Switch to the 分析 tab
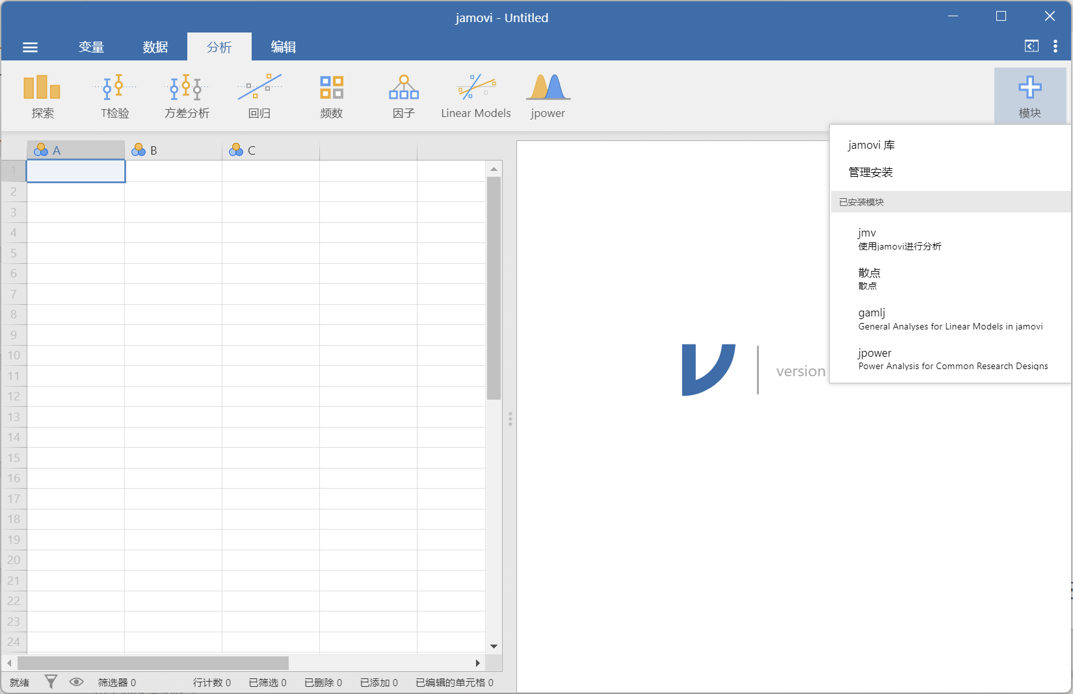Image resolution: width=1073 pixels, height=694 pixels. 219,47
